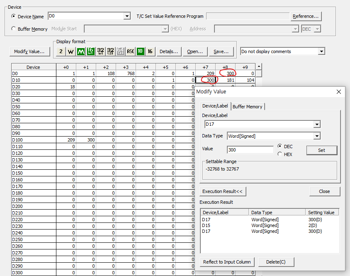The height and width of the screenshot is (276, 350).
Task: Click the Save... button
Action: click(x=221, y=51)
